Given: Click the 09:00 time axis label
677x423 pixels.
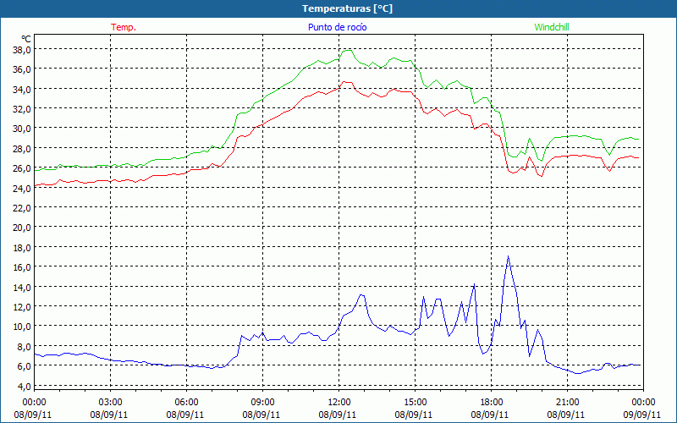Looking at the screenshot, I should (262, 403).
